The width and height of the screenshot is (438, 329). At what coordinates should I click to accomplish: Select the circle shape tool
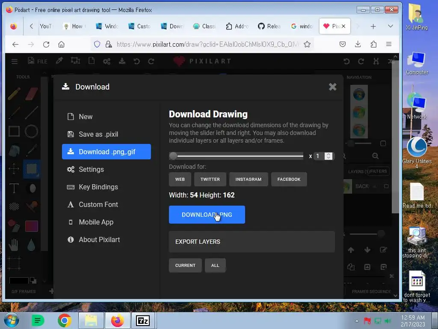pos(32,131)
